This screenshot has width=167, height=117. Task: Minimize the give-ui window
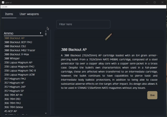(147, 2)
